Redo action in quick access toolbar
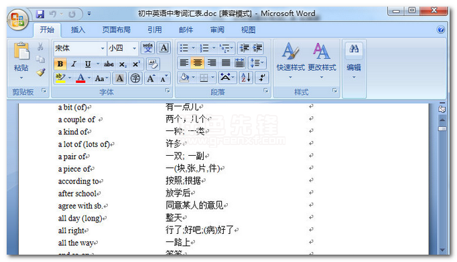This screenshot has height=262, width=457. (x=72, y=14)
